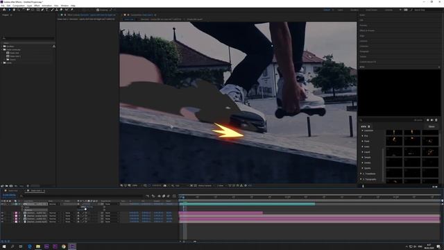
Task: Select the Puppet Pin tool
Action: tap(72, 10)
